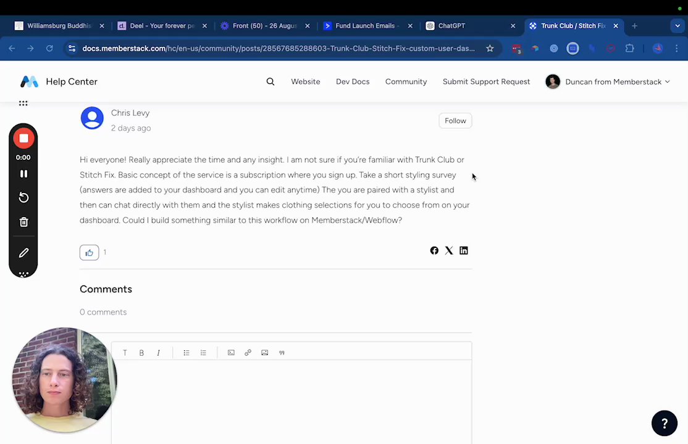Viewport: 688px width, 444px height.
Task: Toggle italic formatting in comment editor
Action: tap(158, 352)
